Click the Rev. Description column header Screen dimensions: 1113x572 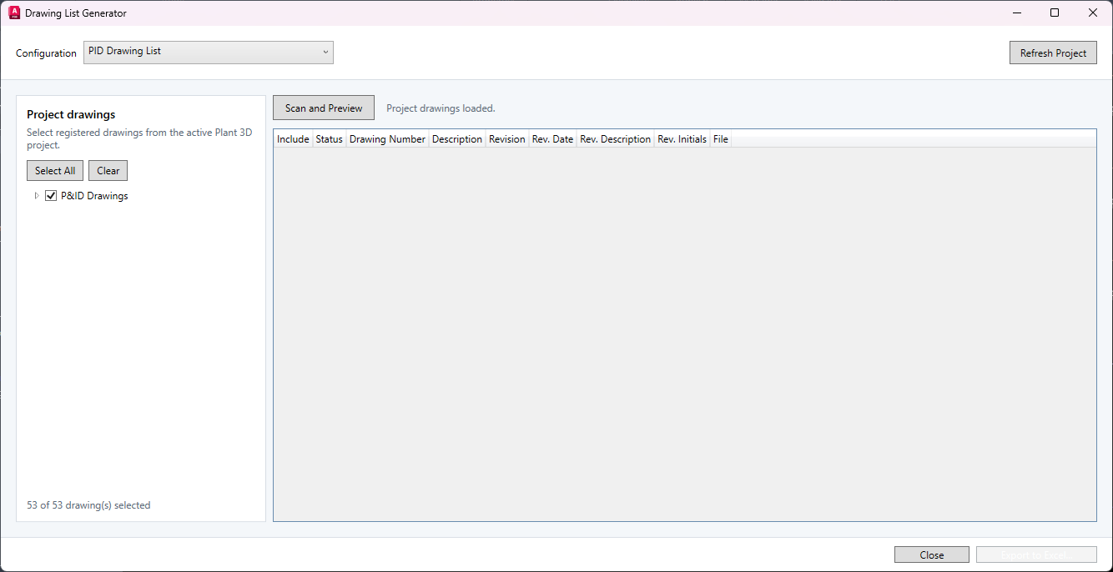615,139
